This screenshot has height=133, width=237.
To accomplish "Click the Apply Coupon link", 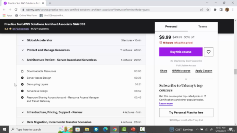I will (204, 71).
